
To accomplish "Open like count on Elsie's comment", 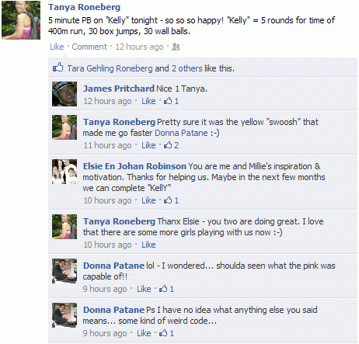I will click(x=171, y=200).
